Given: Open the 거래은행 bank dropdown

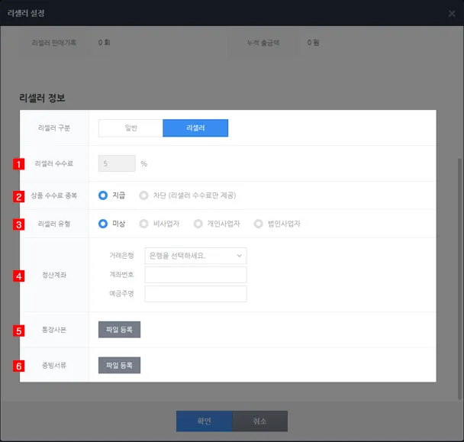Looking at the screenshot, I should pyautogui.click(x=195, y=256).
